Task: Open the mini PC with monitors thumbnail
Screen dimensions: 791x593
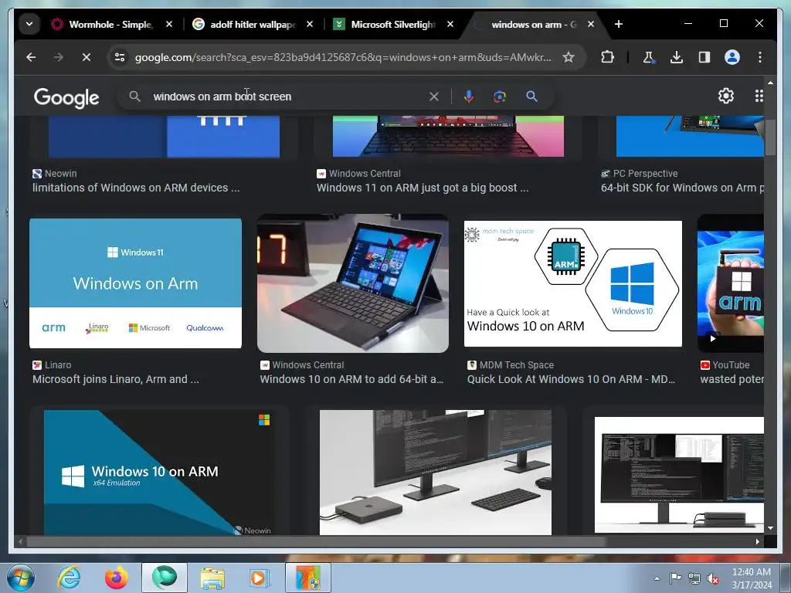Action: point(436,472)
